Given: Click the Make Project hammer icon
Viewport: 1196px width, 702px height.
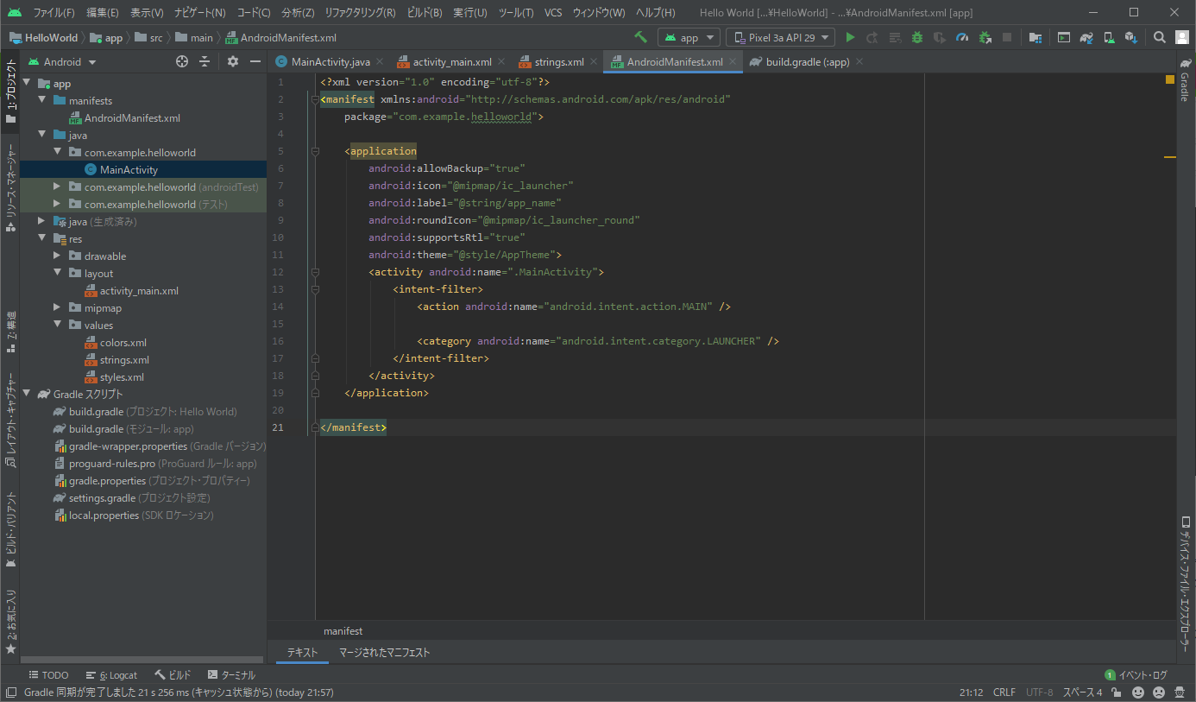Looking at the screenshot, I should pos(640,37).
